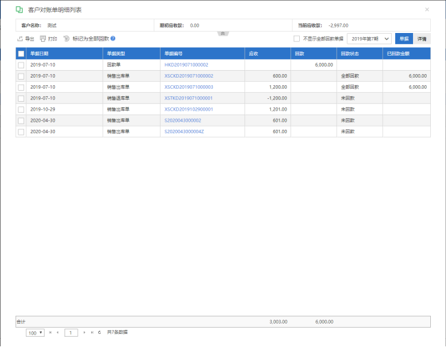Image resolution: width=446 pixels, height=347 pixels.
Task: Check the row for XSCKD2019102900001
Action: pos(21,109)
